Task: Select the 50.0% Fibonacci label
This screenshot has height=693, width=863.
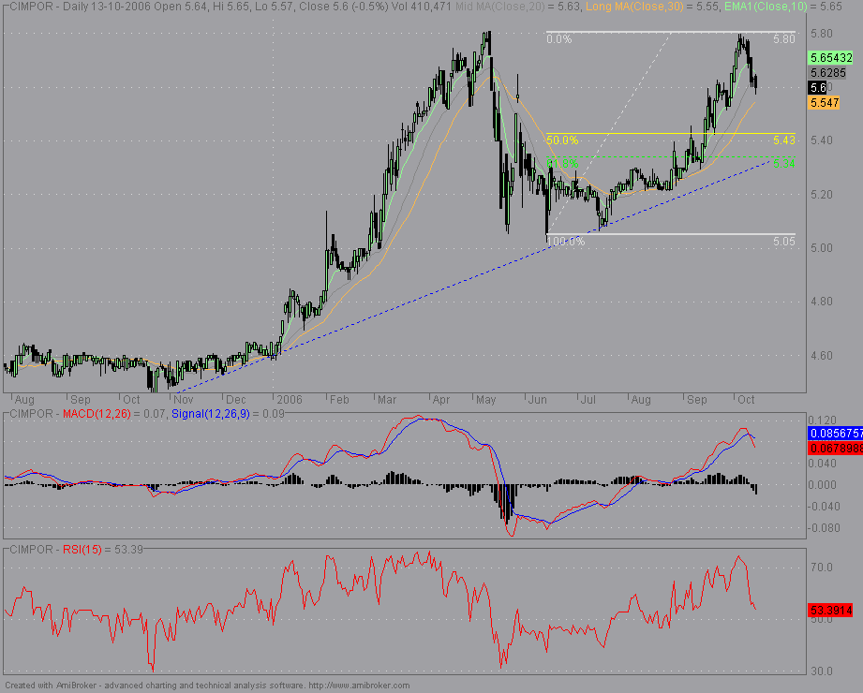Action: click(562, 140)
